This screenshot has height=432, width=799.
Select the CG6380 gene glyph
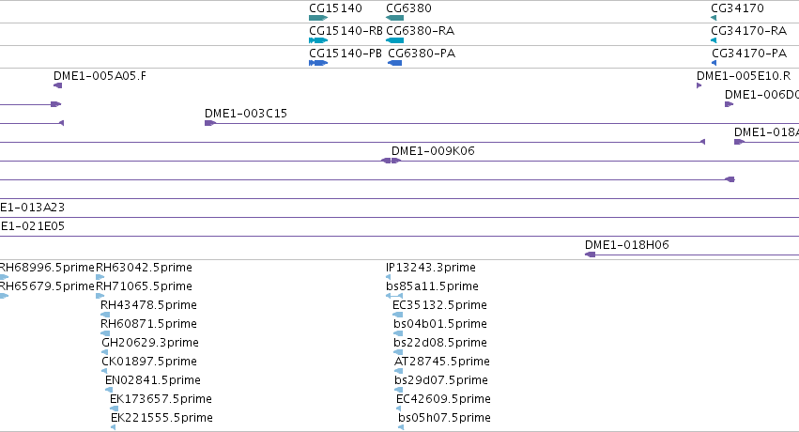(395, 18)
